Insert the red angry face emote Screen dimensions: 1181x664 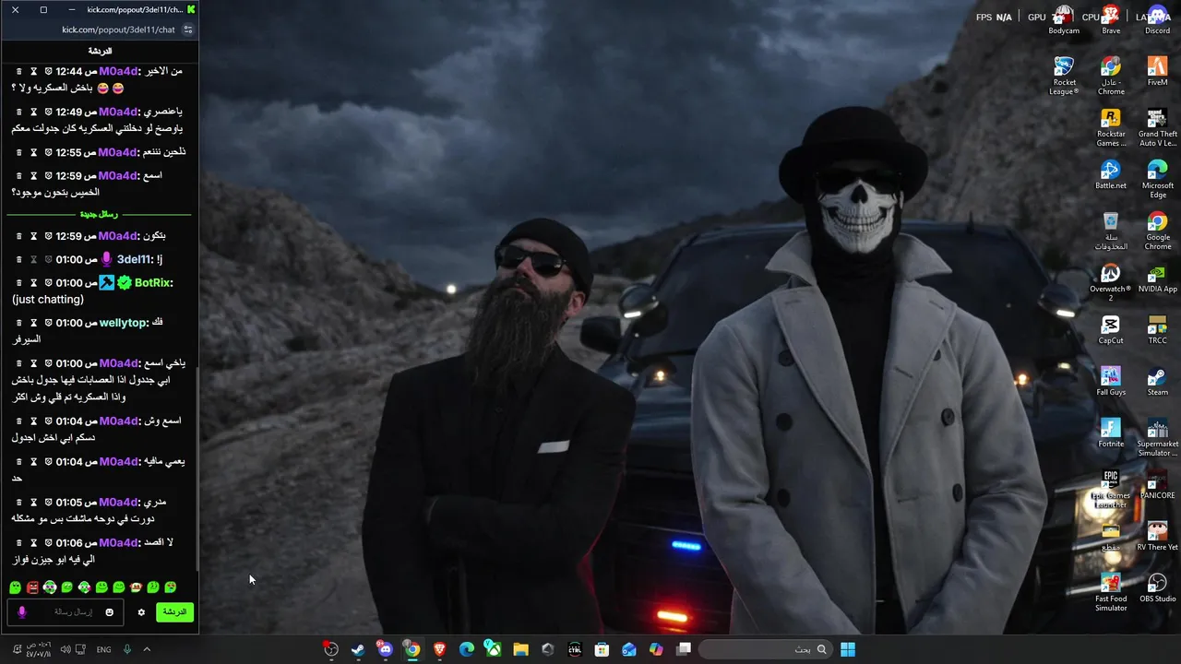click(32, 587)
